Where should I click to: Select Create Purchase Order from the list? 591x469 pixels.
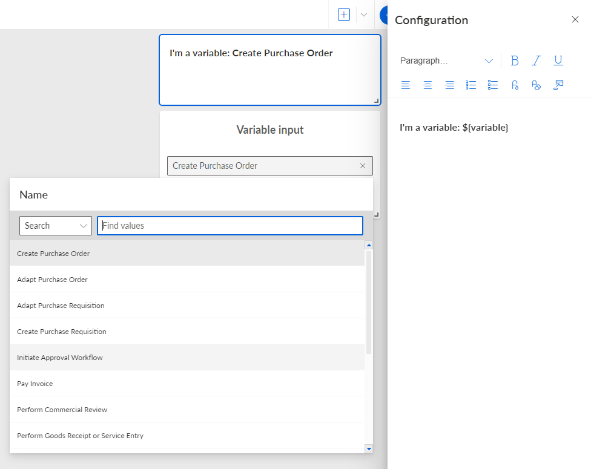(x=187, y=254)
